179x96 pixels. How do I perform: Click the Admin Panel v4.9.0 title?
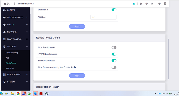25,4
